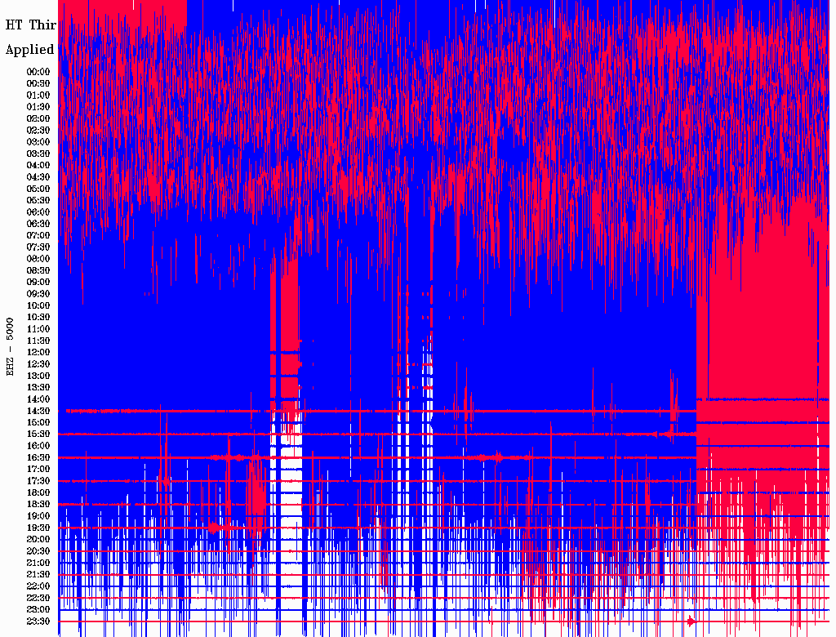Choose the 05:30 time label
Viewport: 836px width, 637px height.
coord(38,200)
